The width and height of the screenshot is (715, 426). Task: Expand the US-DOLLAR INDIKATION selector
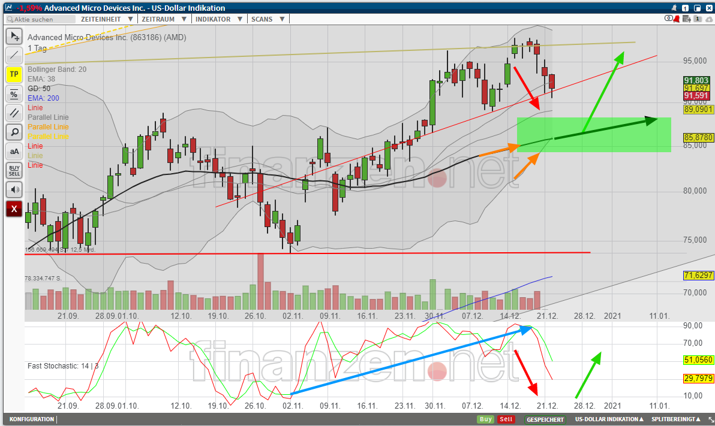(609, 419)
